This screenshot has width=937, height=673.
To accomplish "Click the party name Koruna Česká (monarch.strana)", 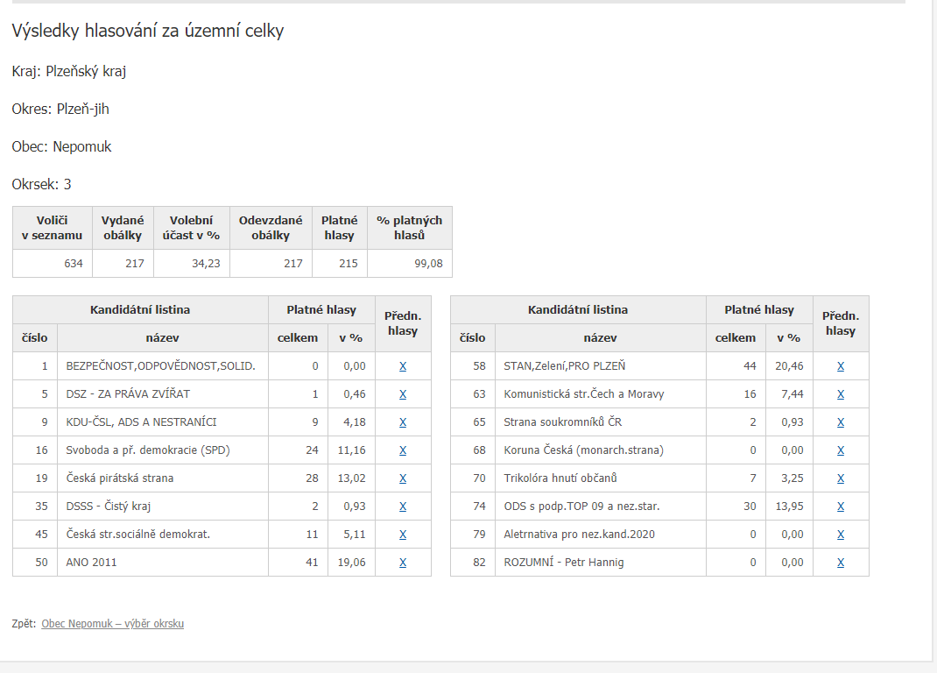I will tap(583, 450).
